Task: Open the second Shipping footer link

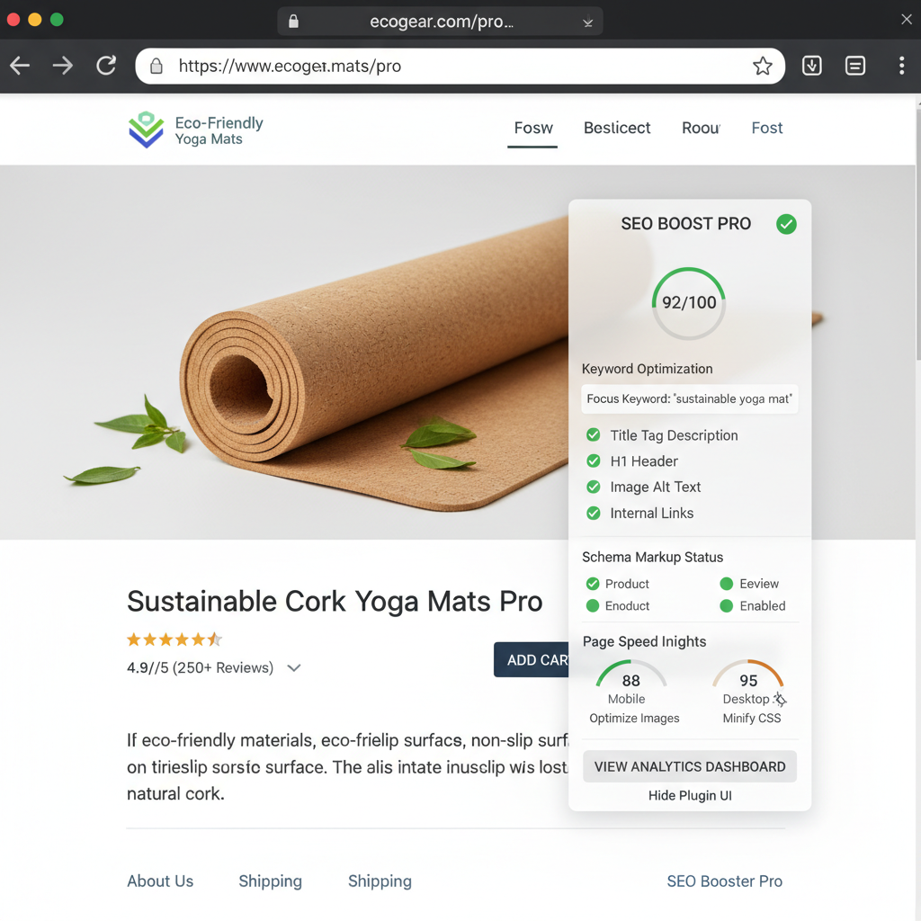Action: tap(380, 881)
